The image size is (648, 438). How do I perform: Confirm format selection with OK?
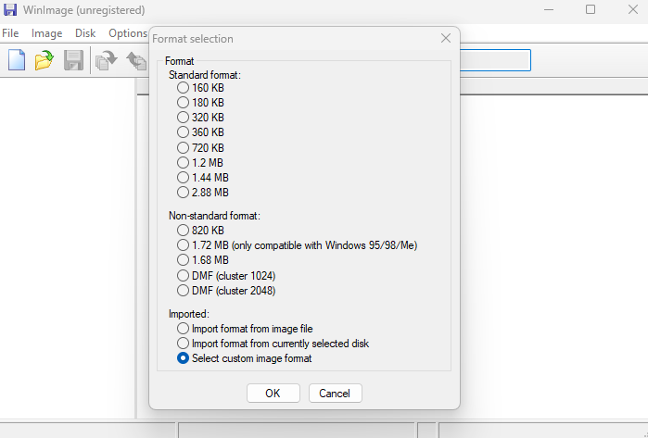click(273, 393)
